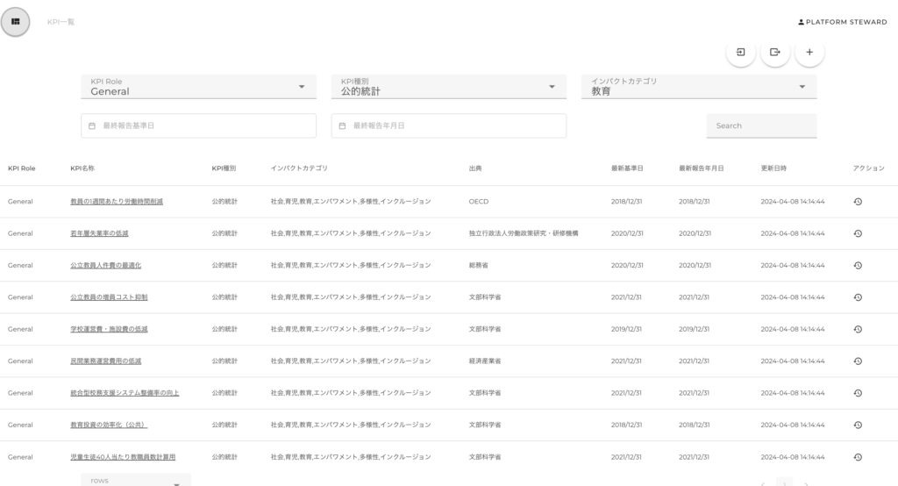Open history icon for 若年層失業率の低減

[x=858, y=233]
